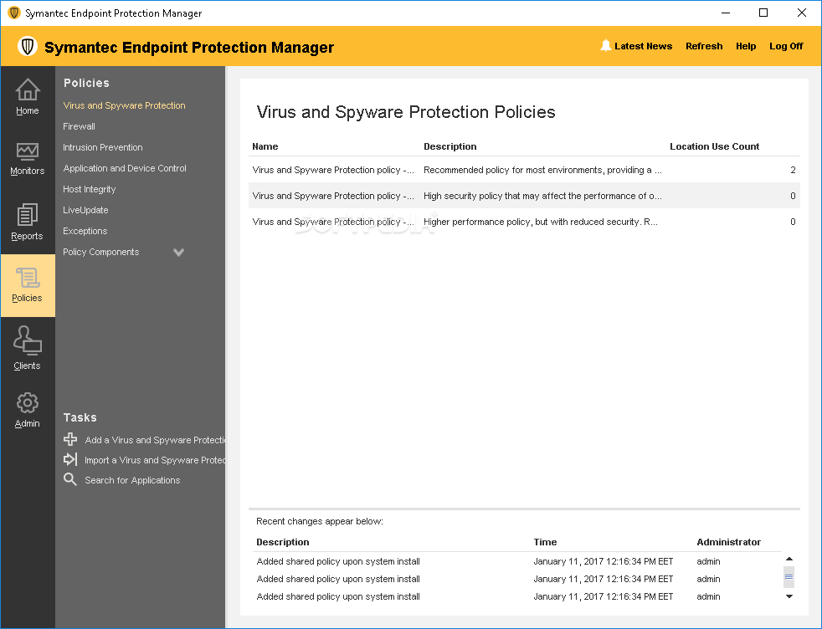Screen dimensions: 822x629
Task: Open the Help link in header
Action: (x=746, y=46)
